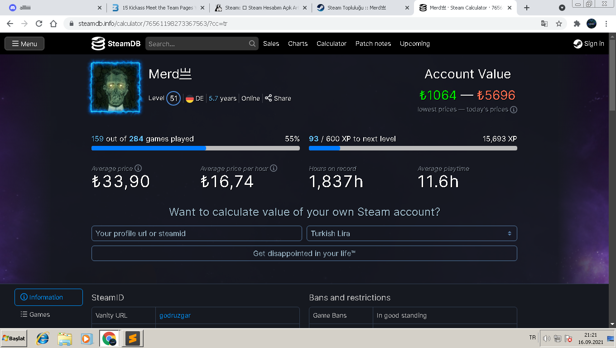Close the '15 Kickass Meet the Team Pages' tab
This screenshot has height=348, width=616.
coord(202,8)
